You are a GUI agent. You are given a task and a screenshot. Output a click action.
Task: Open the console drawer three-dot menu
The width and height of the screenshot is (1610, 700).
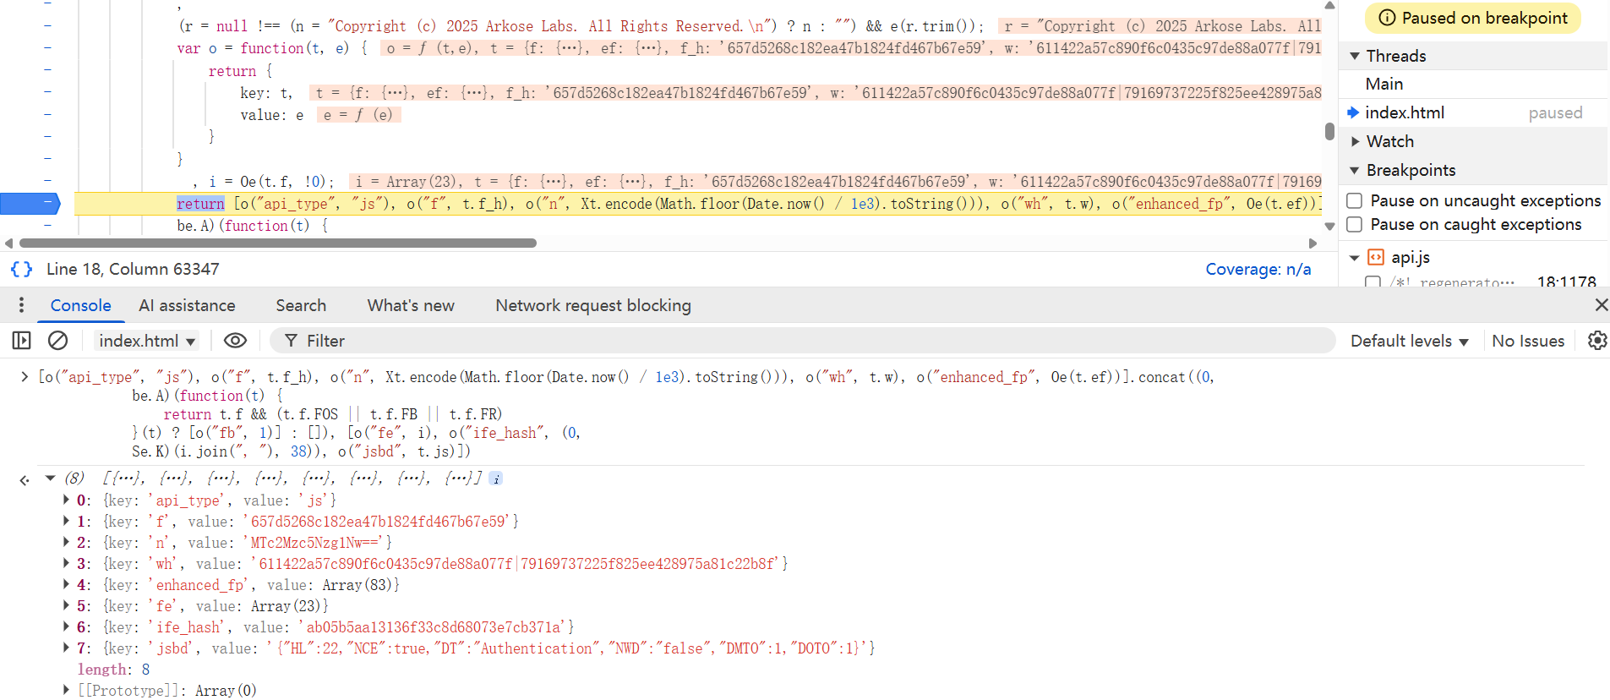[x=21, y=305]
